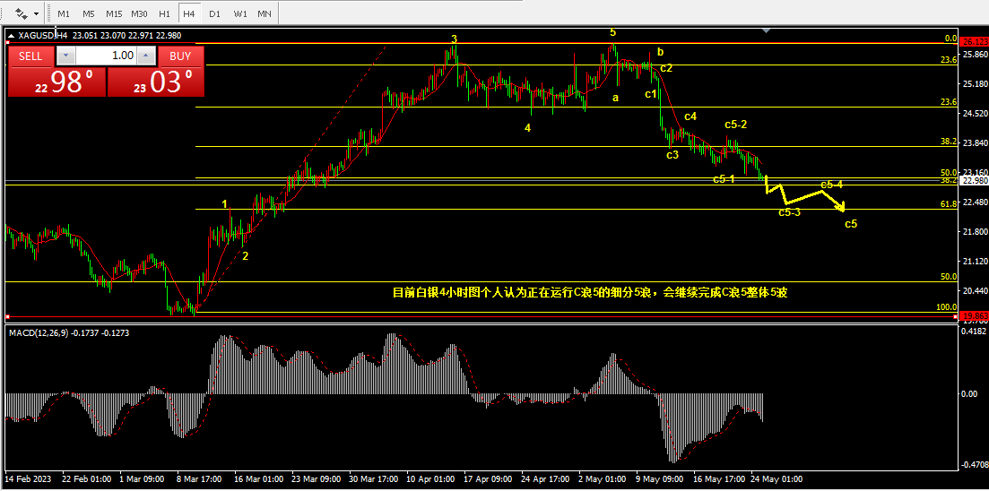Select the M5 timeframe button

pos(88,13)
